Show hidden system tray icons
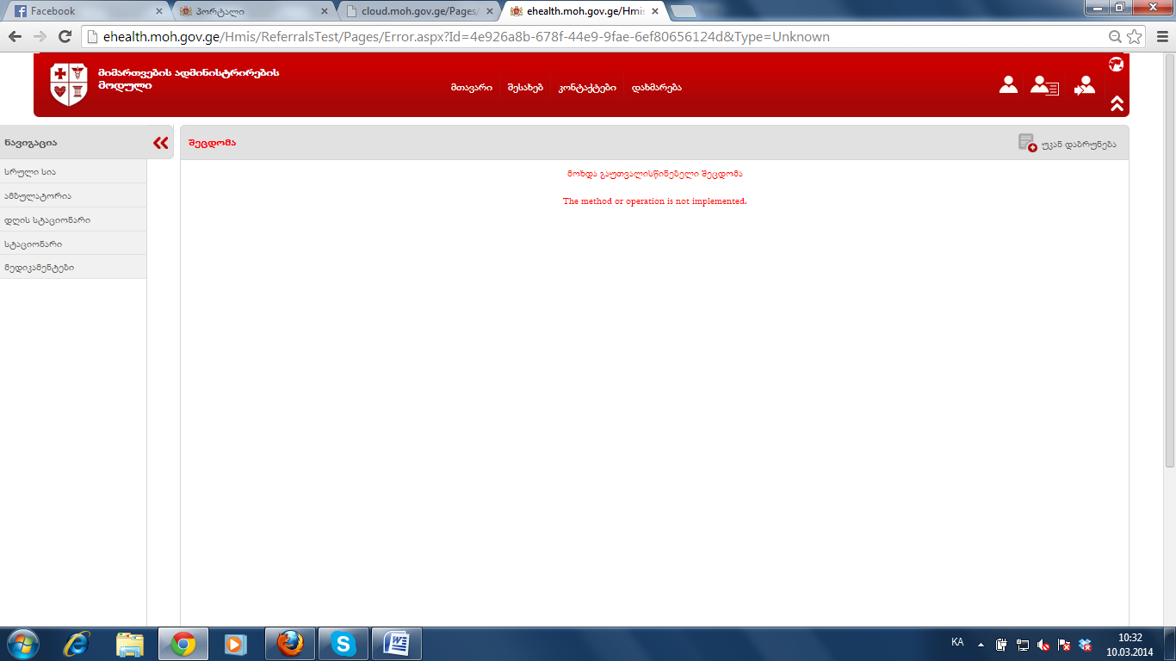This screenshot has width=1176, height=661. click(981, 644)
